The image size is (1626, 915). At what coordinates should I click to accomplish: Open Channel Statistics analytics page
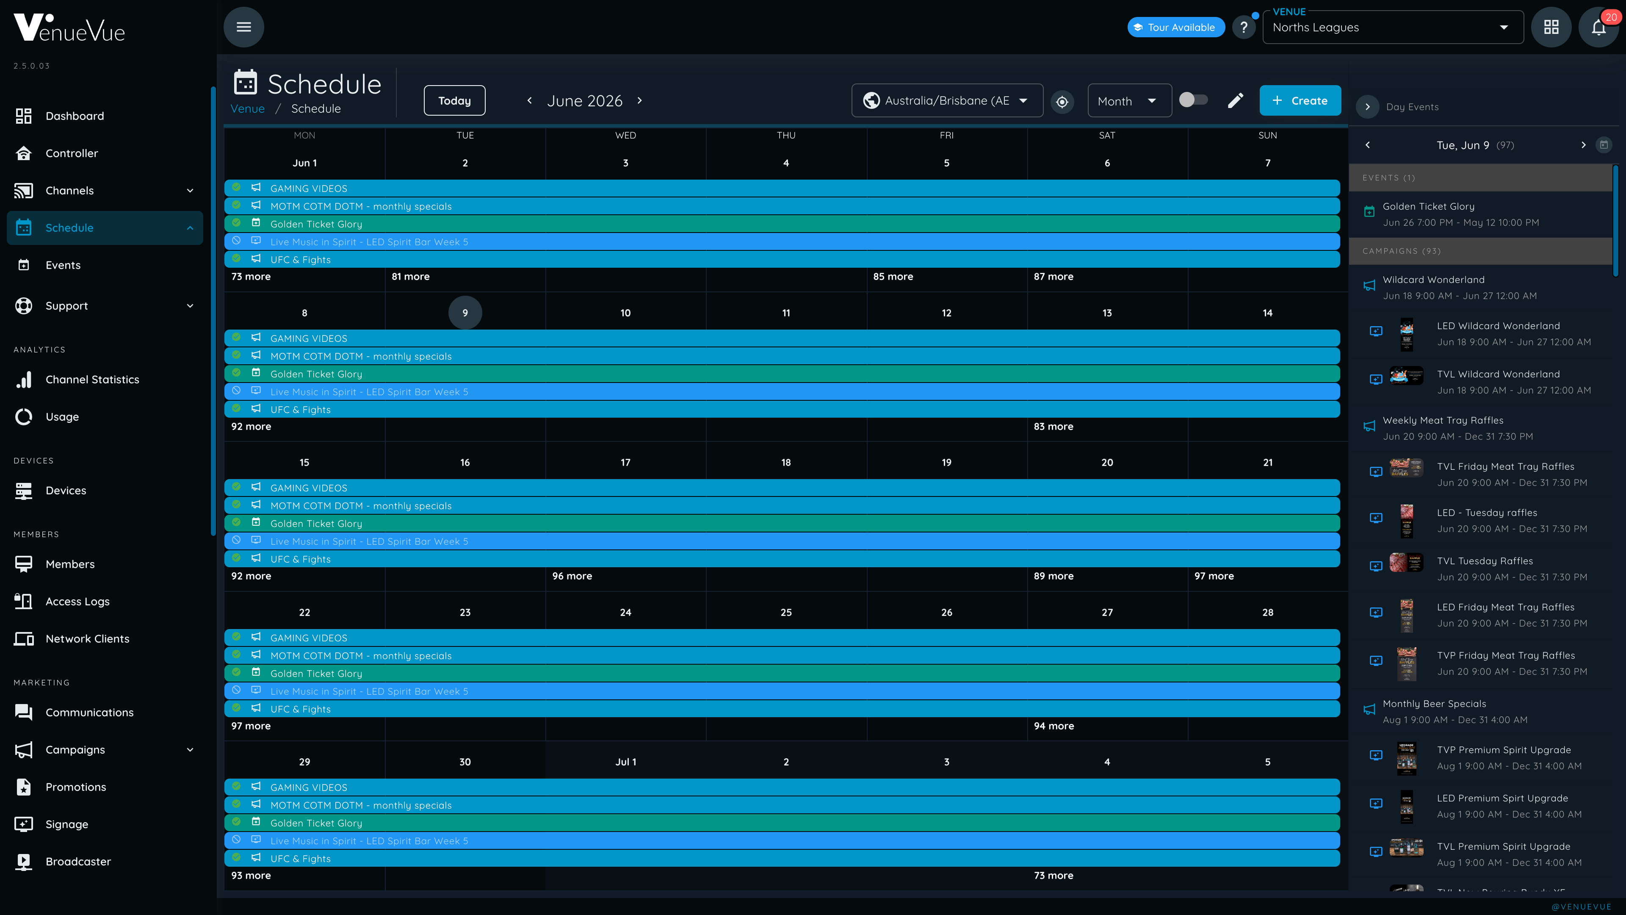click(x=105, y=380)
